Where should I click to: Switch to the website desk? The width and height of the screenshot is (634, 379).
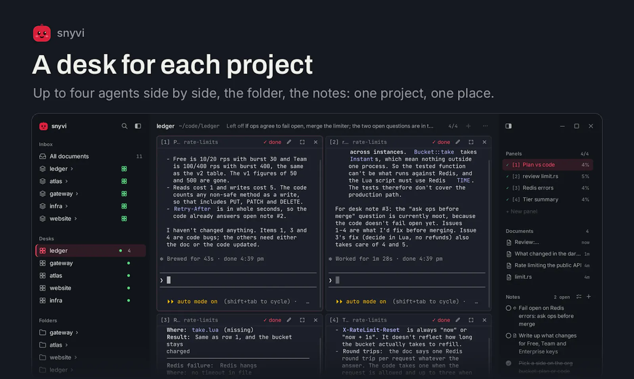pyautogui.click(x=91, y=288)
